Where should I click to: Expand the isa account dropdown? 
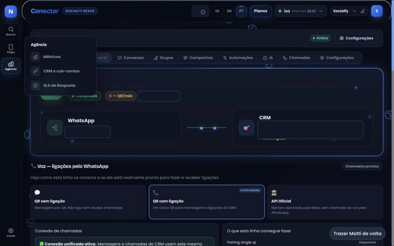(x=301, y=11)
